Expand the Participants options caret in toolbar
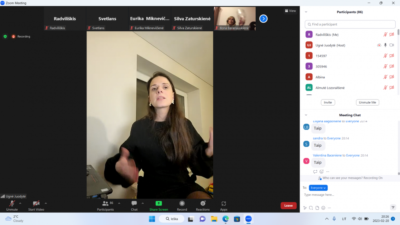Image resolution: width=400 pixels, height=225 pixels. click(x=119, y=203)
